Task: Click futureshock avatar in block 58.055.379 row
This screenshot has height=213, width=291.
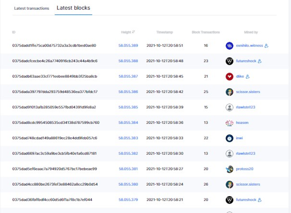Action: (229, 200)
